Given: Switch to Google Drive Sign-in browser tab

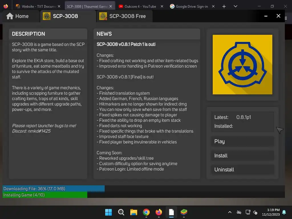Looking at the screenshot, I should coord(192,6).
